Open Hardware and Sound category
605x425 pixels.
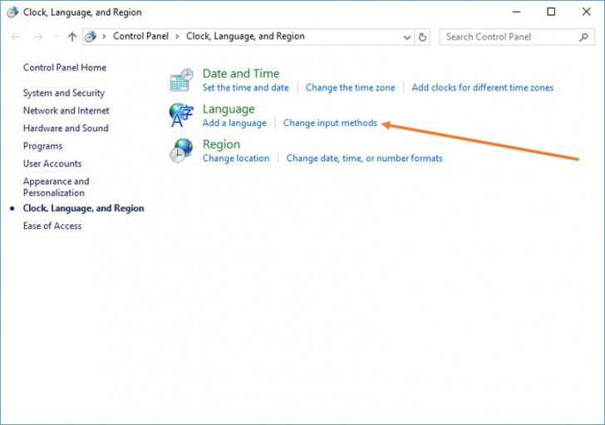click(x=66, y=129)
